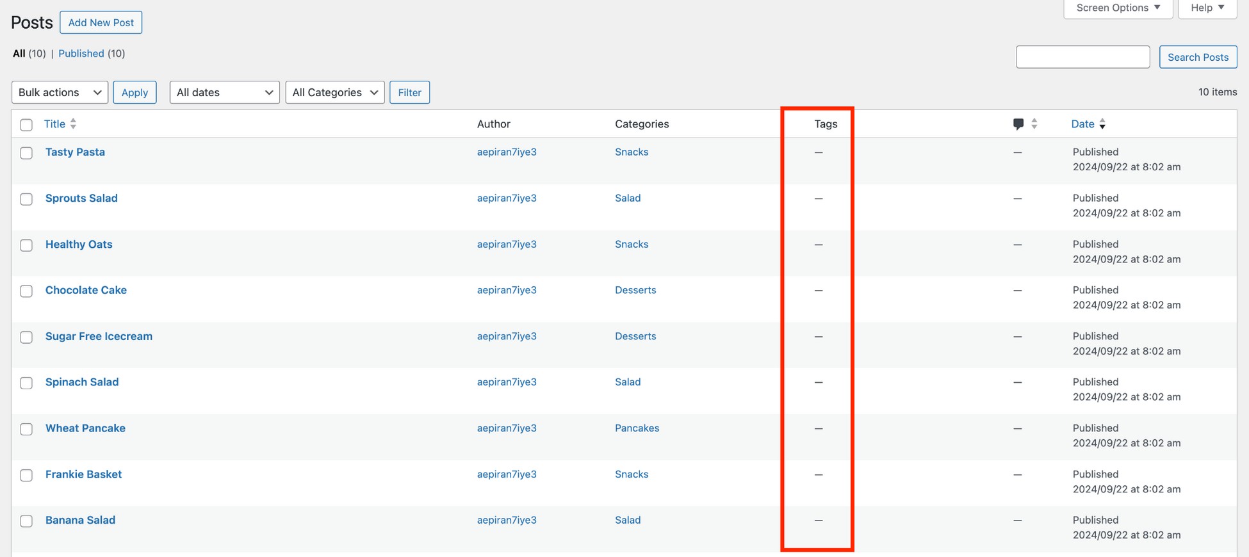The image size is (1249, 557).
Task: Filter by Snacks category in Tasty Pasta row
Action: click(632, 152)
